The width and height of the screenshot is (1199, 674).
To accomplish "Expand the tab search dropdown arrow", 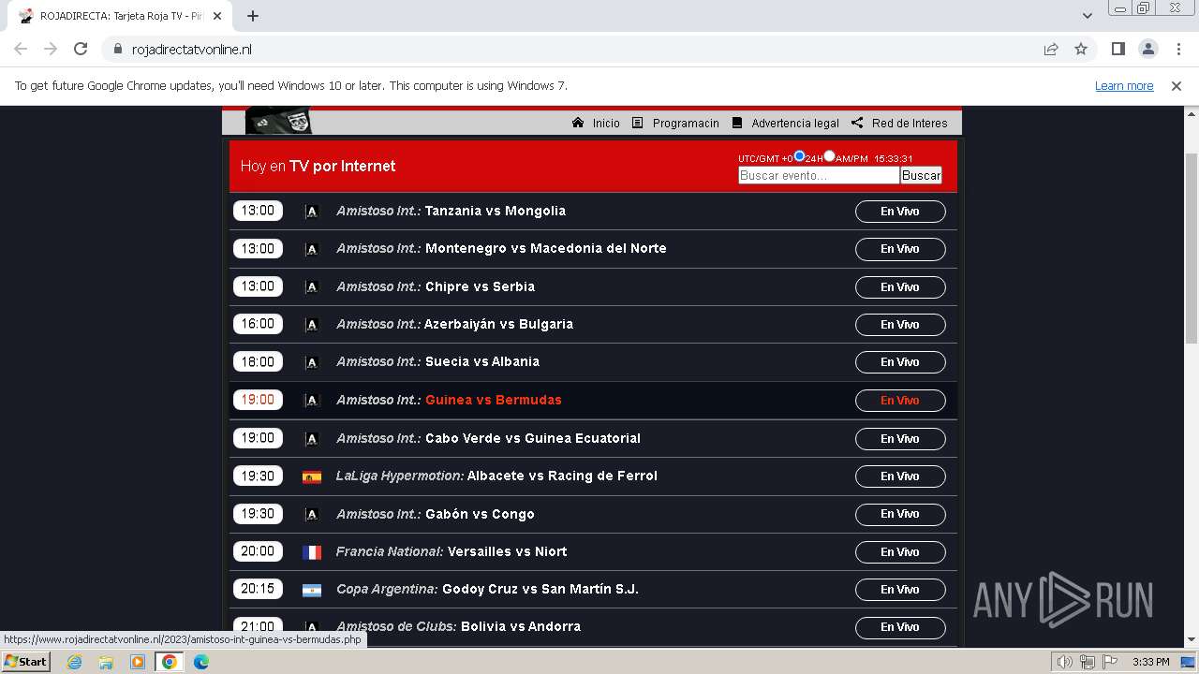I will tap(1087, 15).
